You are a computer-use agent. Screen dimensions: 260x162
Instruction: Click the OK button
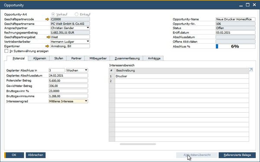pyautogui.click(x=14, y=155)
